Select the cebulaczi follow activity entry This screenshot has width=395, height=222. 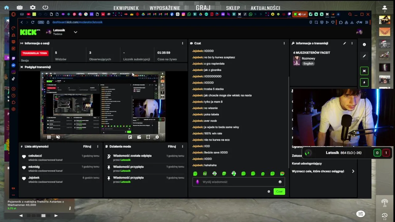coord(60,158)
